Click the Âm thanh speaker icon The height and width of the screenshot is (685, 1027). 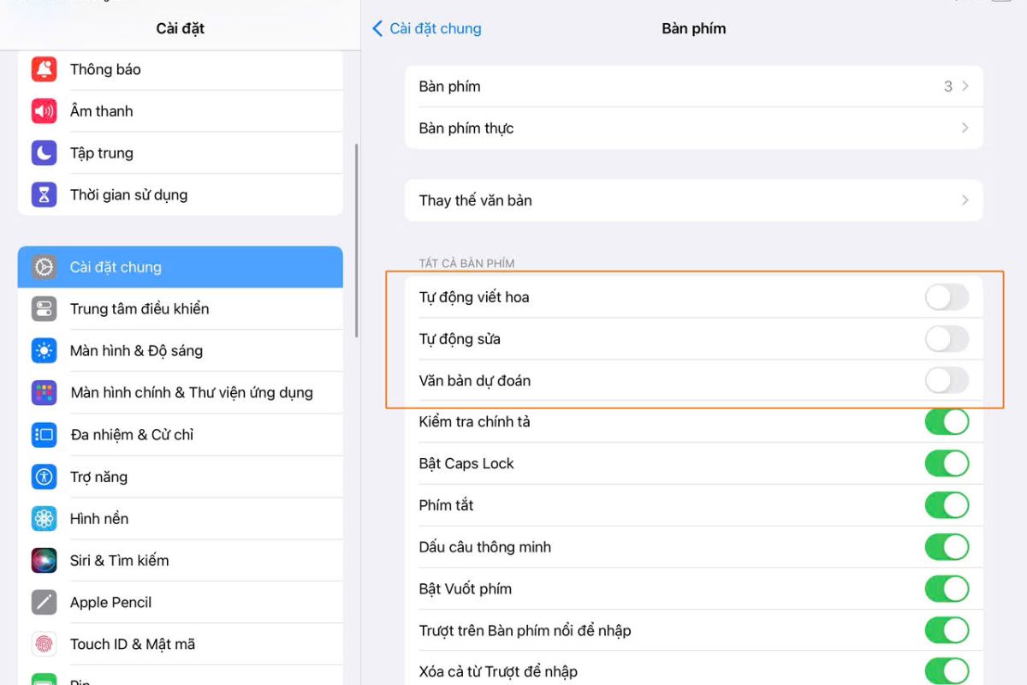44,111
